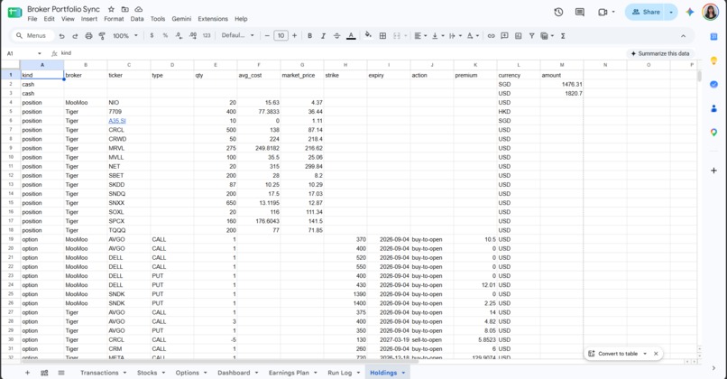Format as percent
The height and width of the screenshot is (379, 727).
click(165, 36)
